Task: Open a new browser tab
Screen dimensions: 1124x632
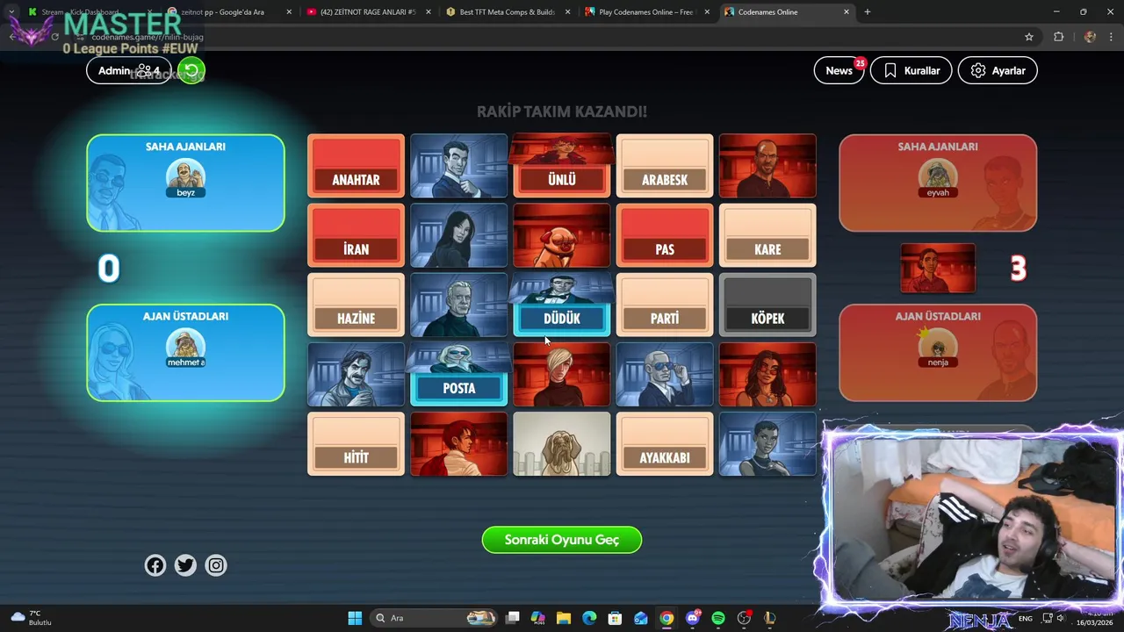Action: click(x=868, y=12)
